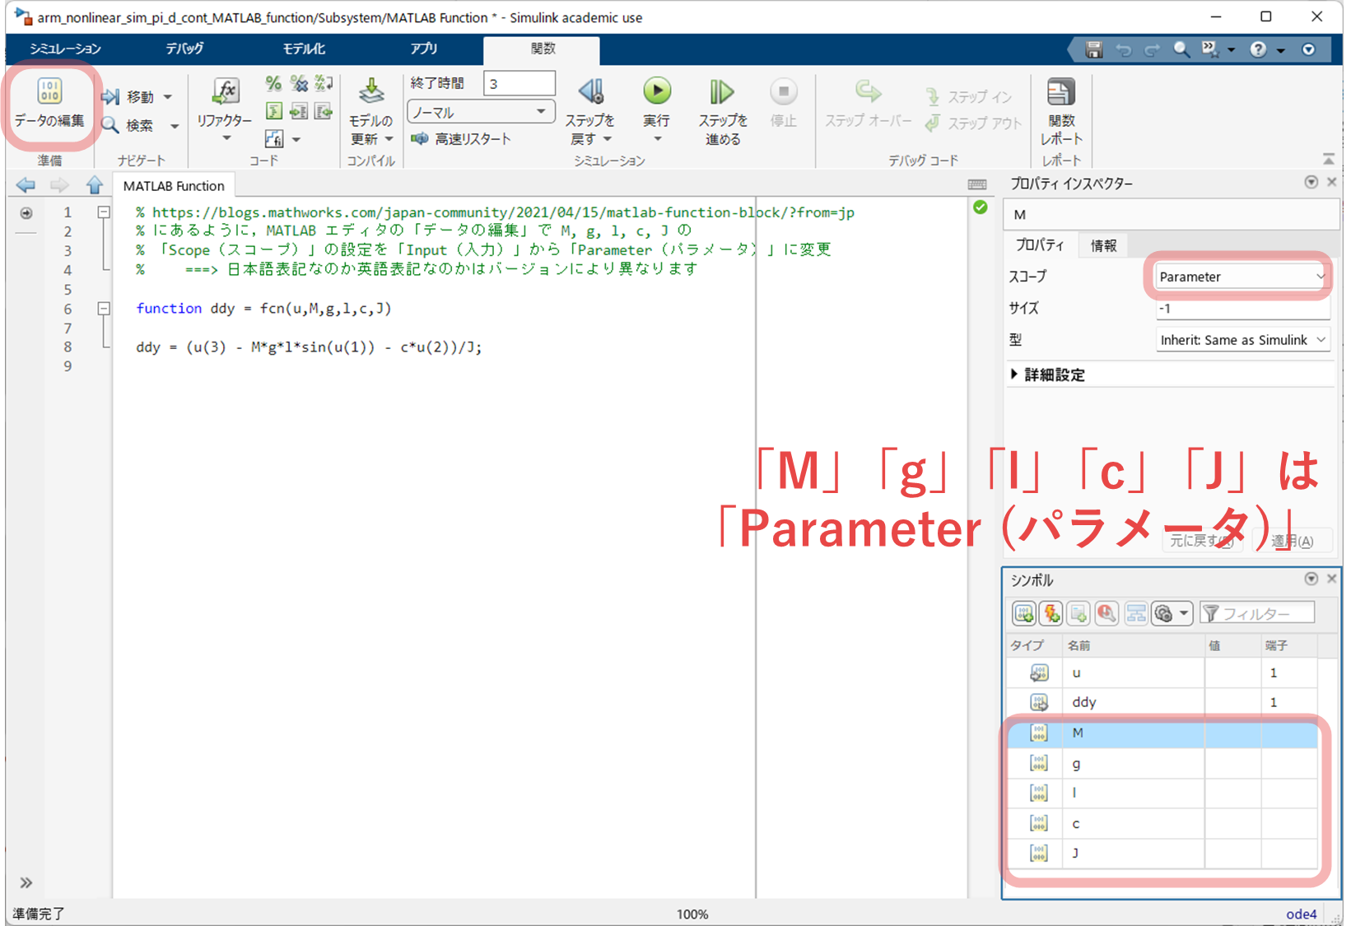Click the create event lightning icon in the Symbols pane

point(1051,613)
